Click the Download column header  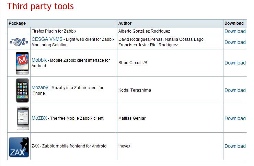pos(234,23)
